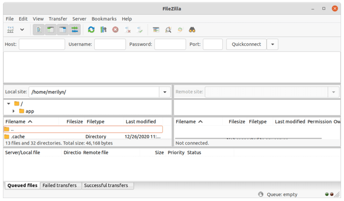The width and height of the screenshot is (344, 201).
Task: Click Remote file queue column header
Action: coord(111,152)
